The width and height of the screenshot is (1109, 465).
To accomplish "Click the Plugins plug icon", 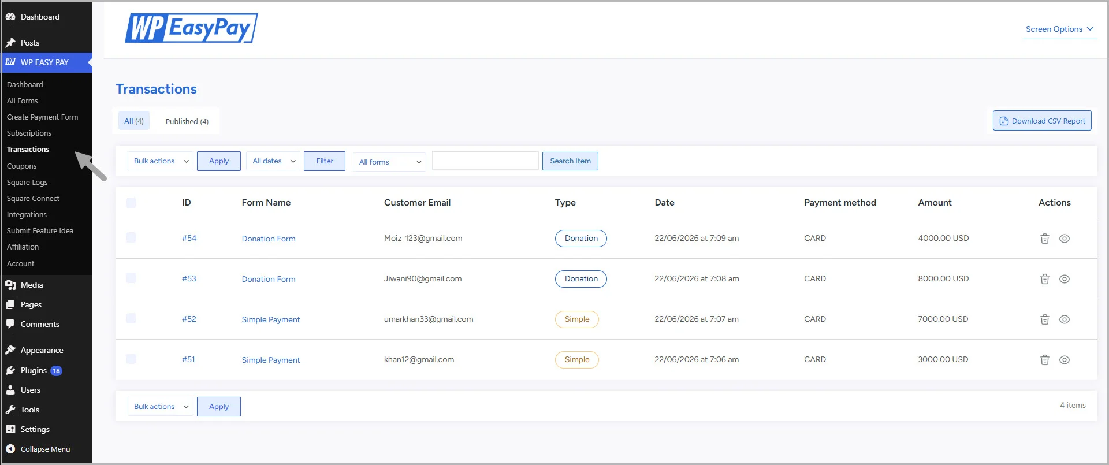I will click(x=10, y=370).
